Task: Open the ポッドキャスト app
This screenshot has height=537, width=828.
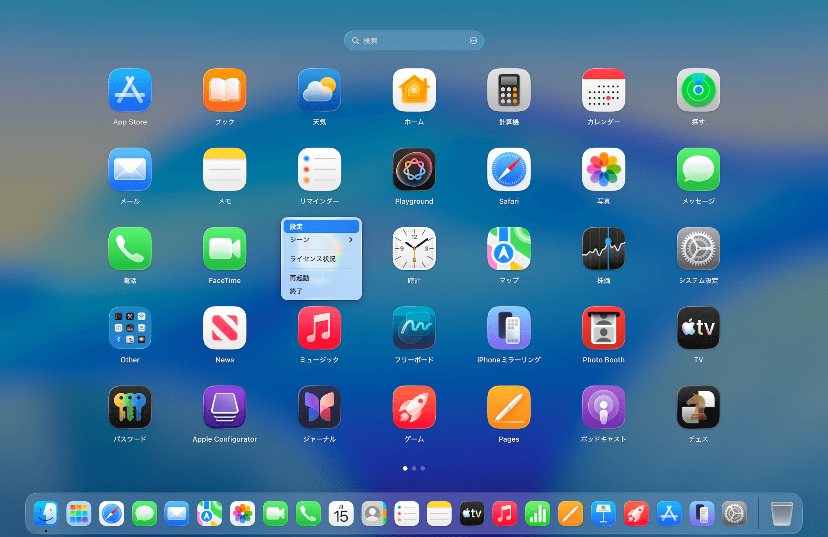Action: point(603,407)
